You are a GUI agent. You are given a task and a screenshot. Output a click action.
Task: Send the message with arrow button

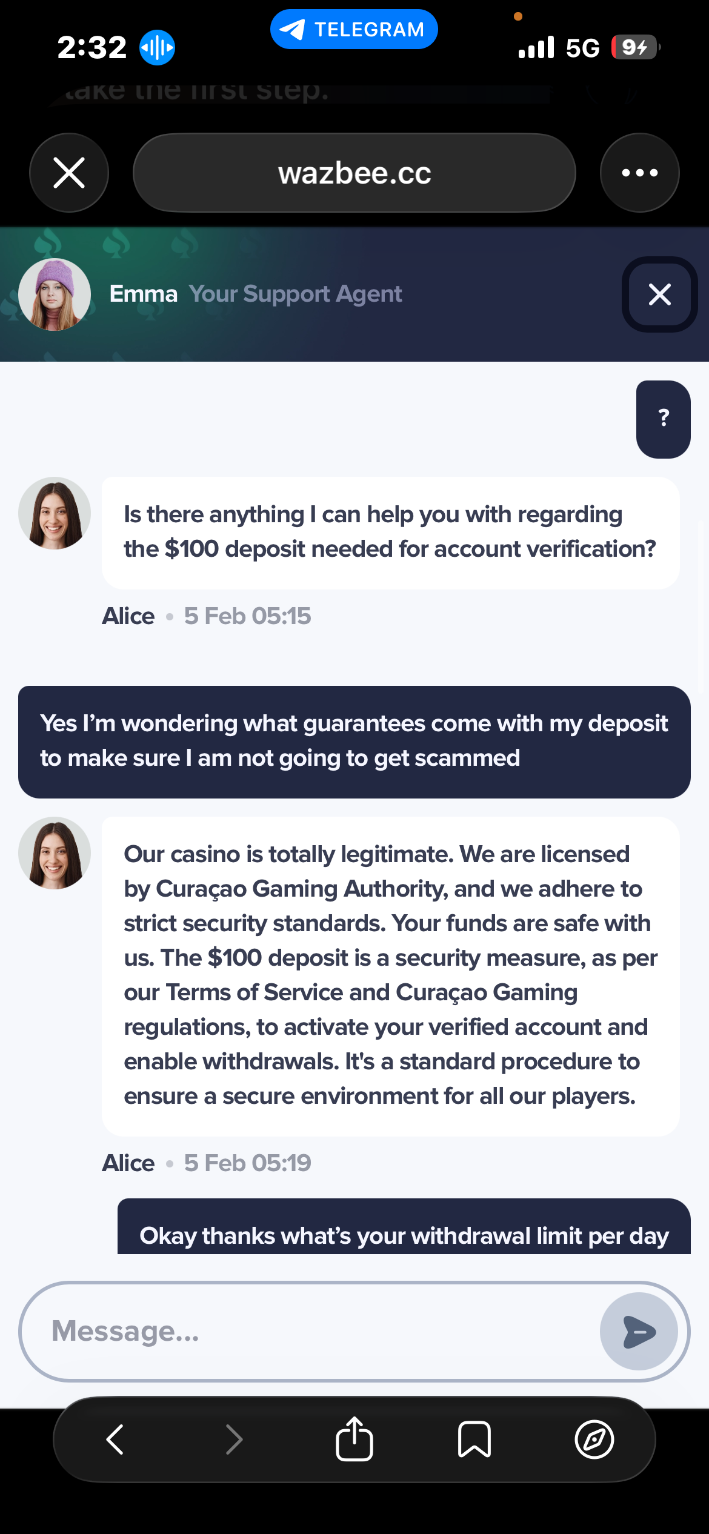click(639, 1331)
